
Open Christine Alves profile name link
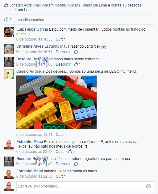[x=30, y=46]
